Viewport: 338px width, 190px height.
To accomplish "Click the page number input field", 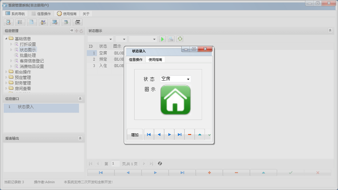I will pos(115,164).
